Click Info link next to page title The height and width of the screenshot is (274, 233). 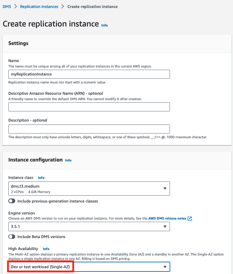pyautogui.click(x=104, y=25)
